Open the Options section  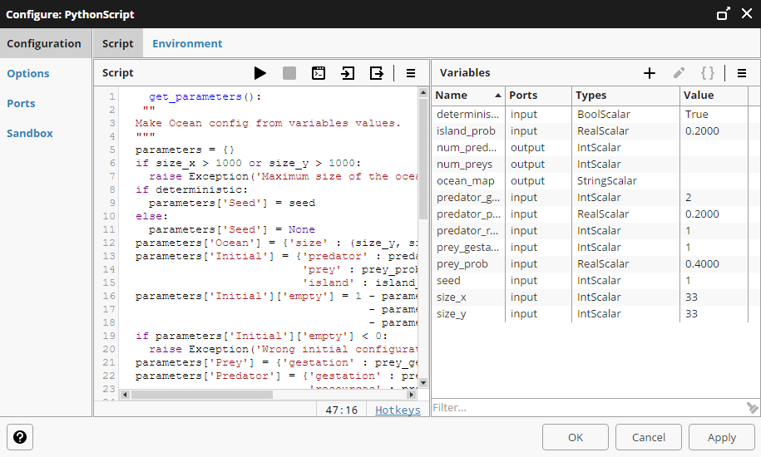point(28,73)
